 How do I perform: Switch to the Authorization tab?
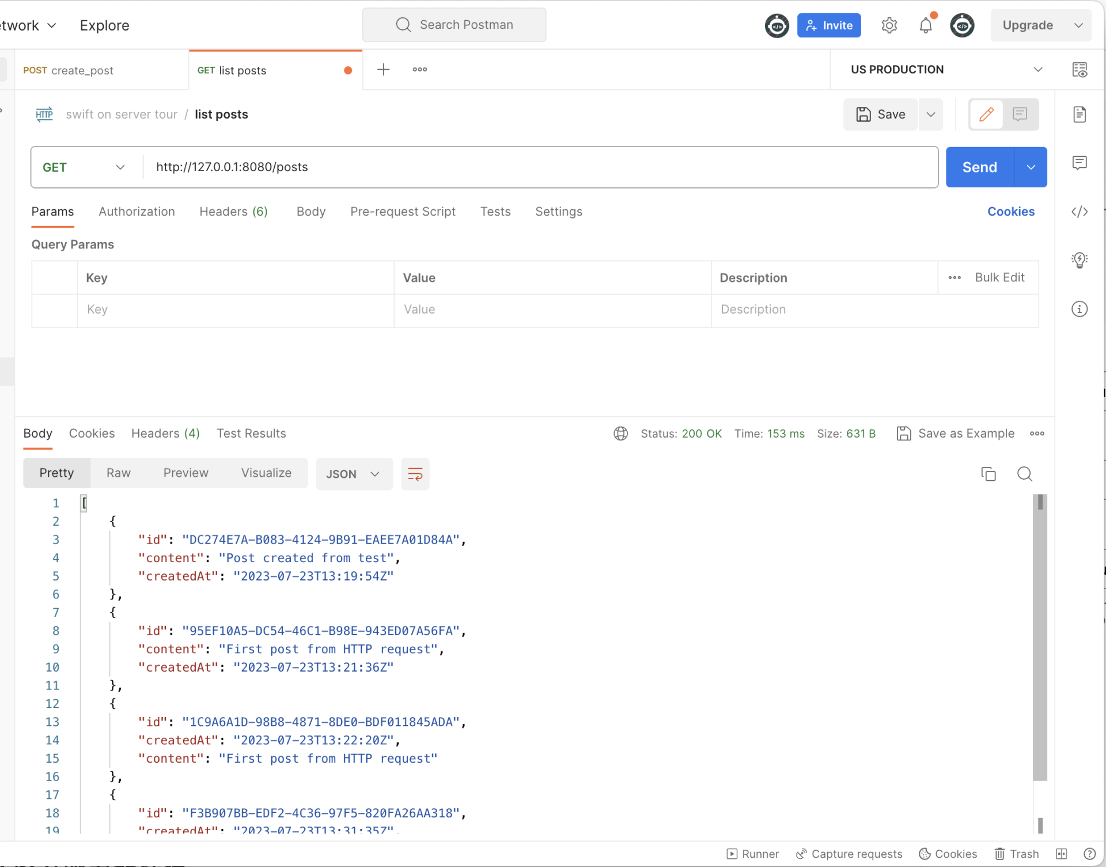pos(137,212)
